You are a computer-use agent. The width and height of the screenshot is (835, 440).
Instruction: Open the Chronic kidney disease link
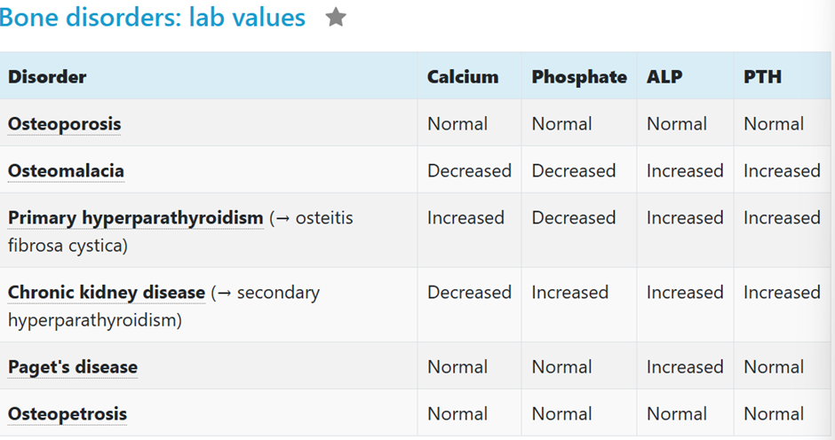tap(107, 293)
